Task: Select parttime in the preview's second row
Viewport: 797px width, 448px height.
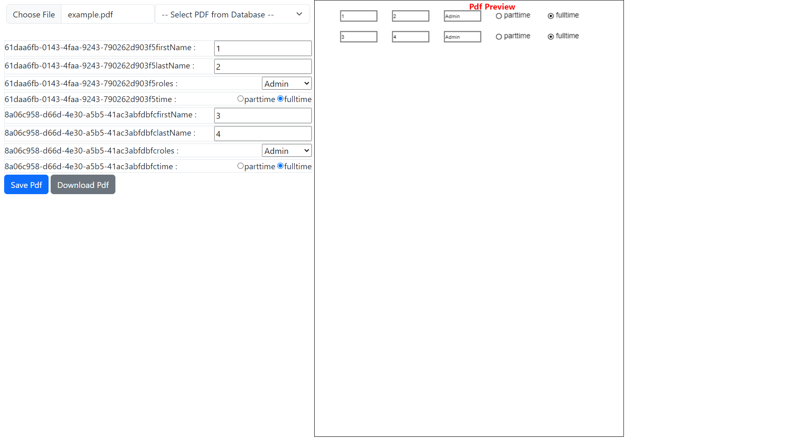Action: [x=499, y=37]
